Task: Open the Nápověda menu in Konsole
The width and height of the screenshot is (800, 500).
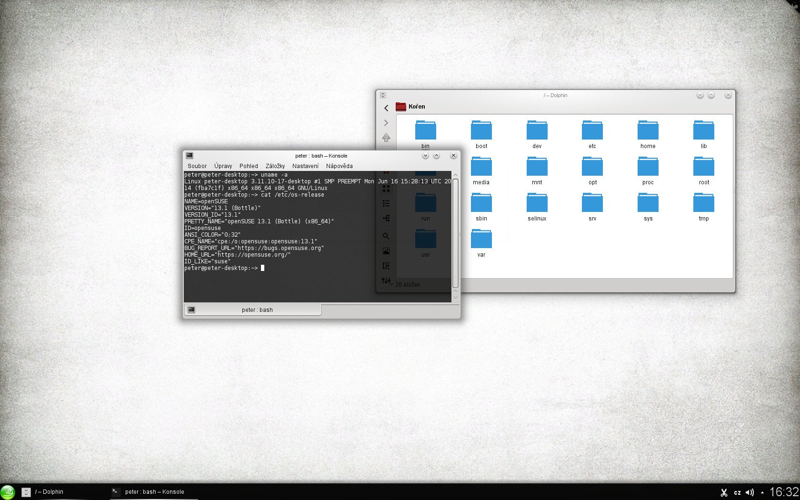Action: (x=340, y=166)
